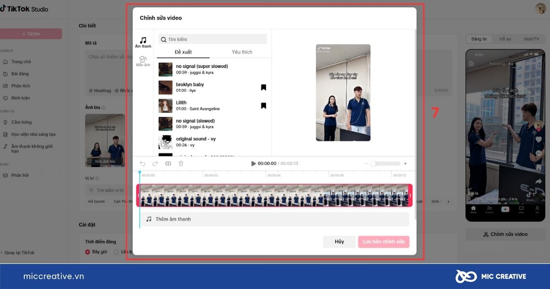550x289 pixels.
Task: Open Cảm hứng in sidebar
Action: (22, 122)
